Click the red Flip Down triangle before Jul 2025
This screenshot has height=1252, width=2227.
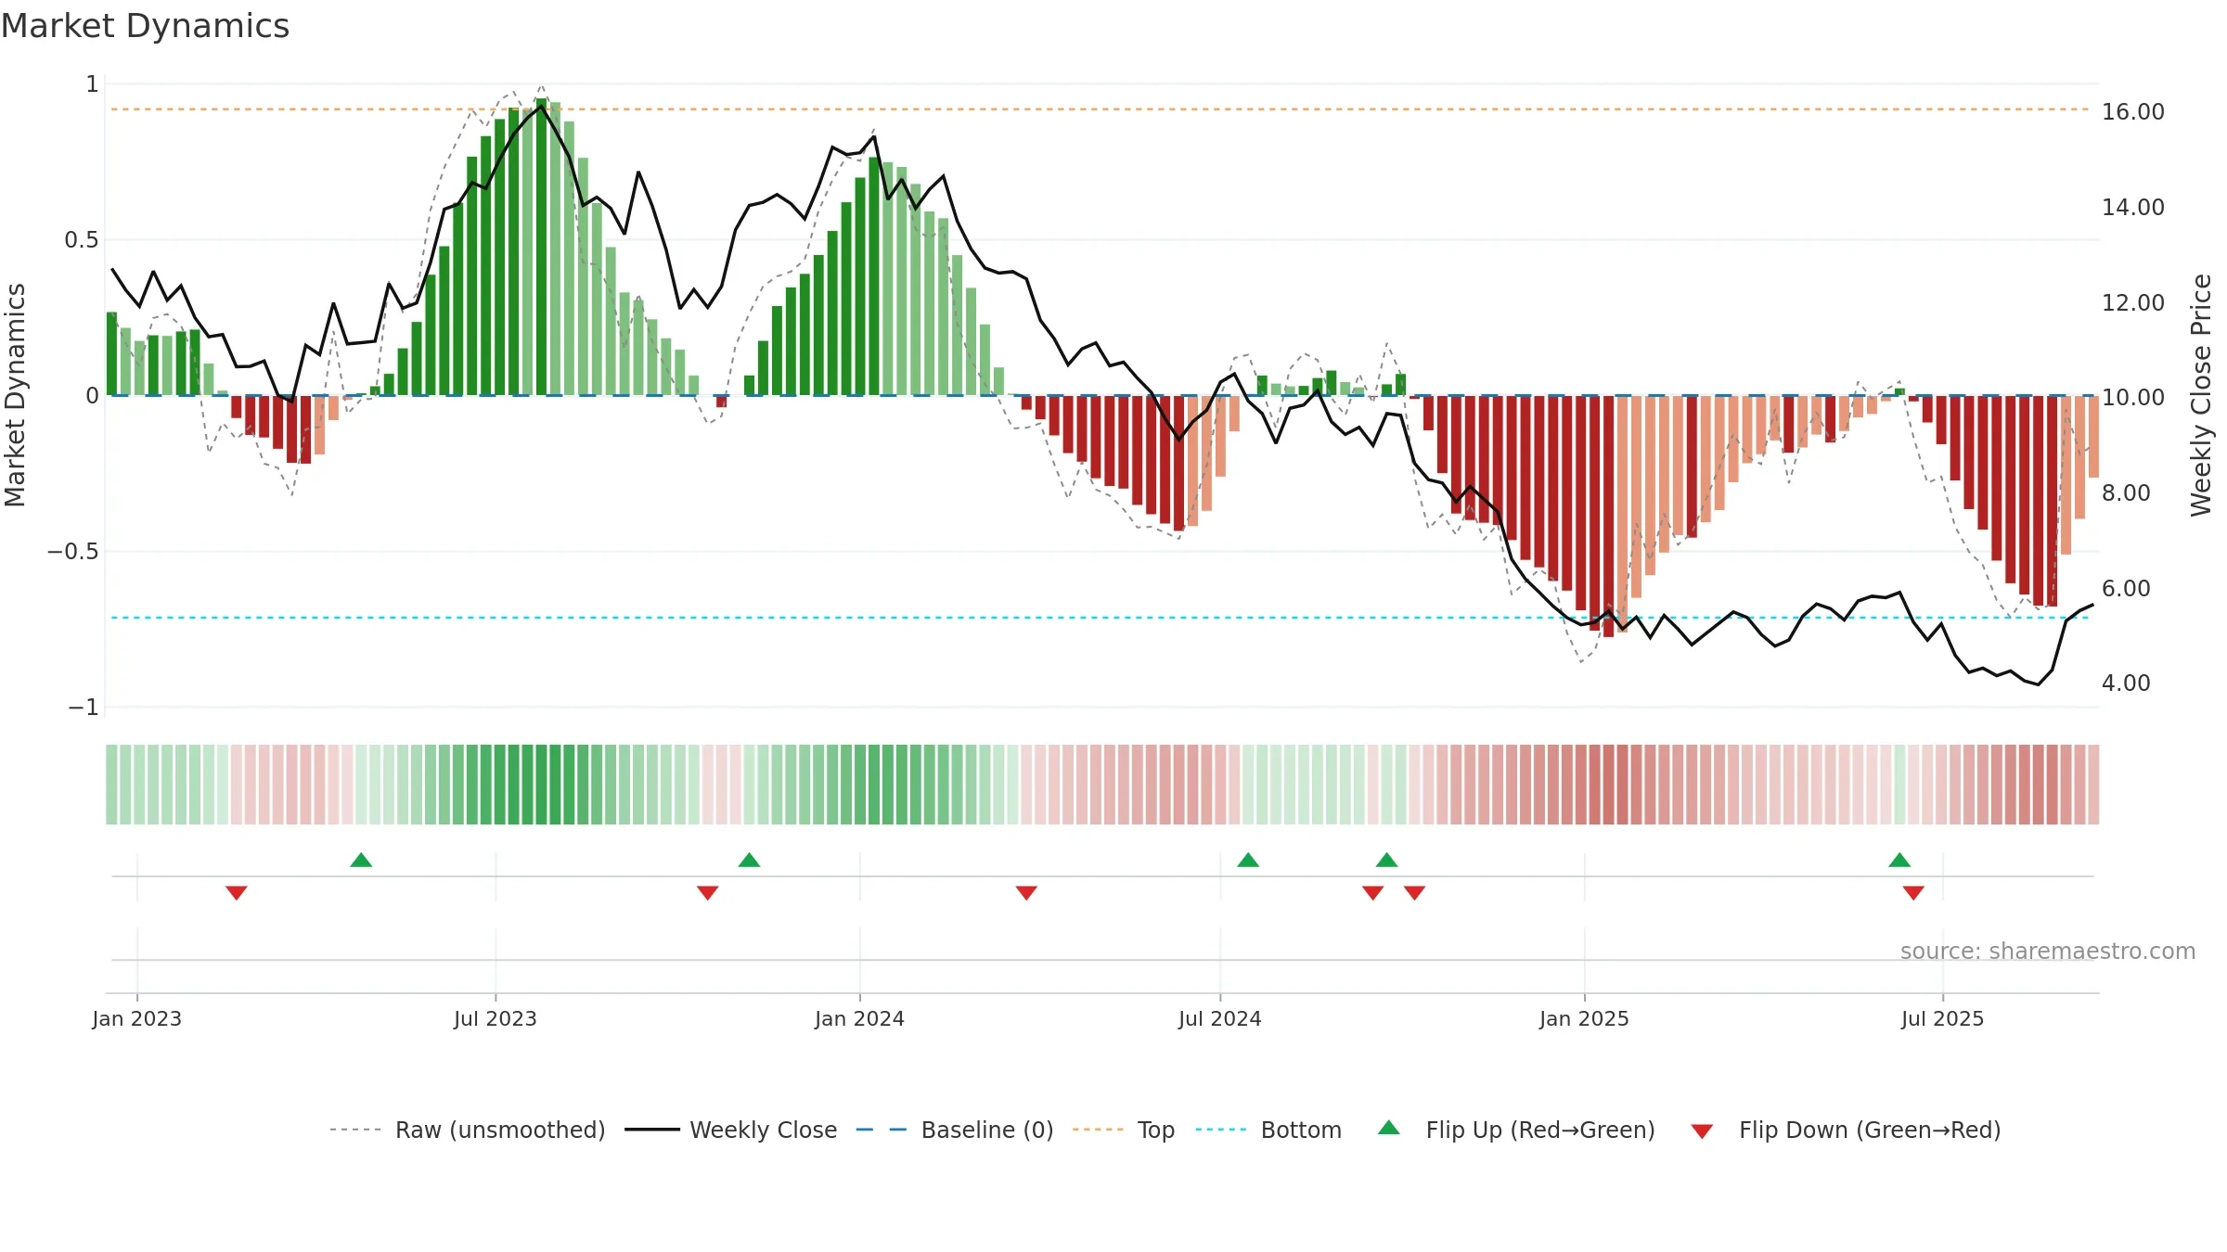pyautogui.click(x=1913, y=892)
